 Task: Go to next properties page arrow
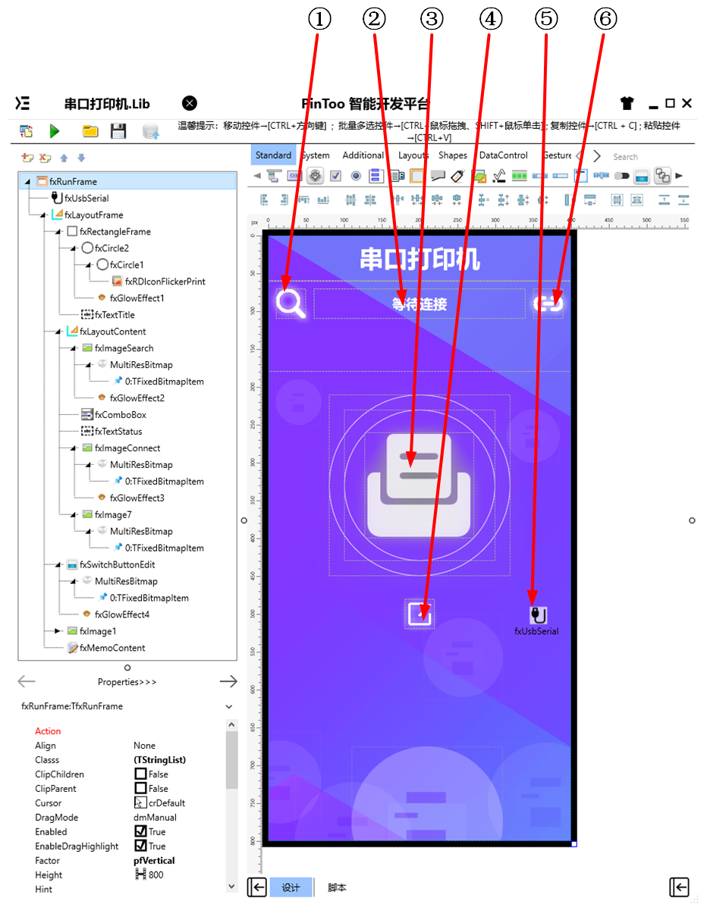(x=228, y=682)
